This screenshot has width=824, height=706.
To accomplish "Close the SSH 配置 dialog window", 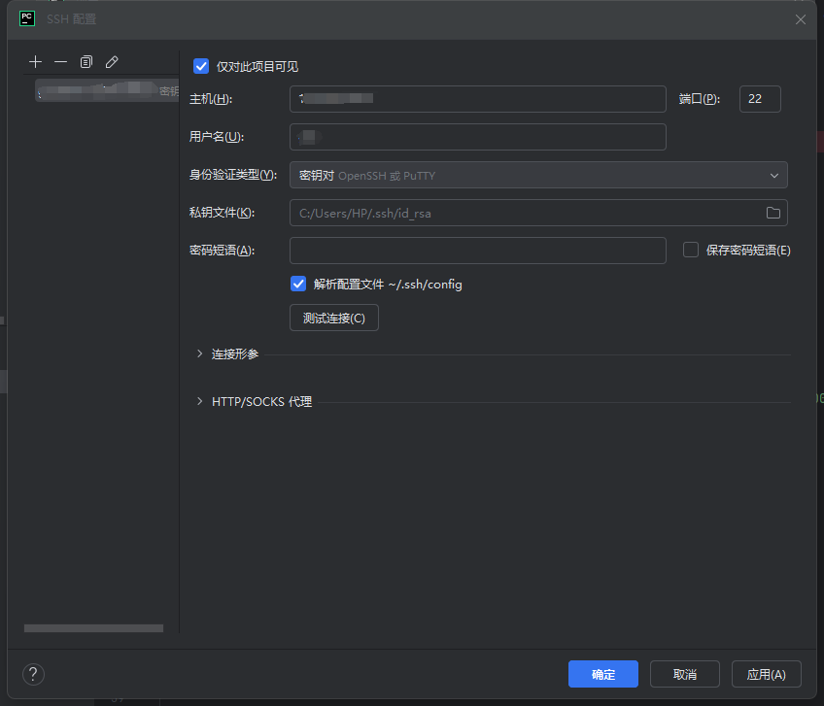I will [x=801, y=19].
